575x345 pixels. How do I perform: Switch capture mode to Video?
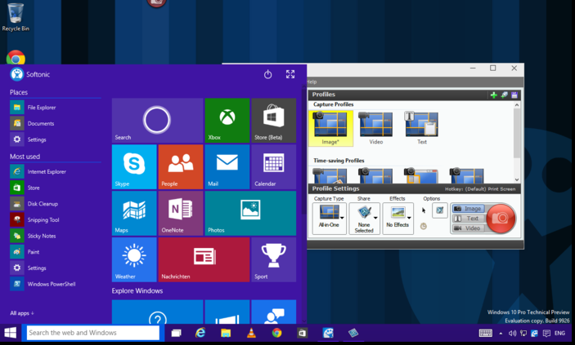469,228
